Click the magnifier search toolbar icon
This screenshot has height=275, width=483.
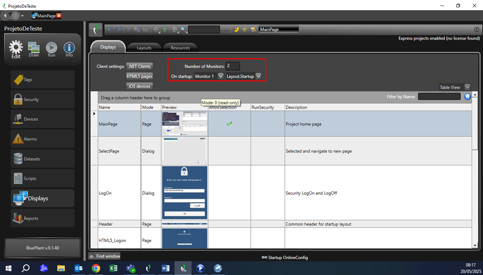click(183, 30)
